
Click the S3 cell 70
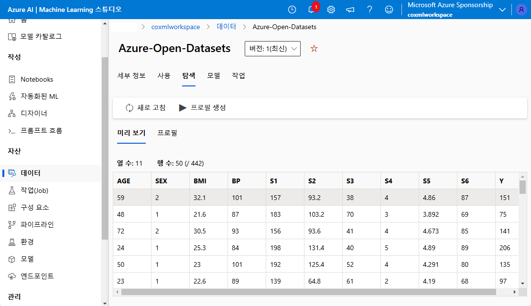pyautogui.click(x=362, y=214)
